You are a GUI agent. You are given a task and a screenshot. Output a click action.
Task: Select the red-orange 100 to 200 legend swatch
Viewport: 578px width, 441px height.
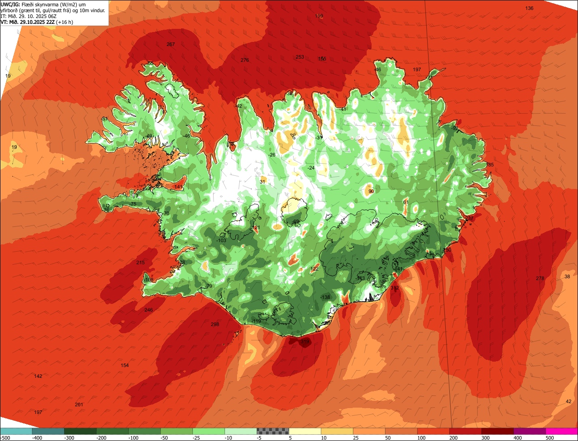tap(433, 431)
